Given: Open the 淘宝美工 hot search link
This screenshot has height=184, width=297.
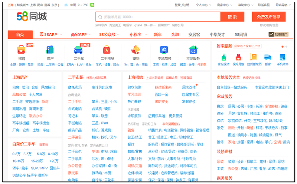Looking at the screenshot, I should click(x=115, y=25).
